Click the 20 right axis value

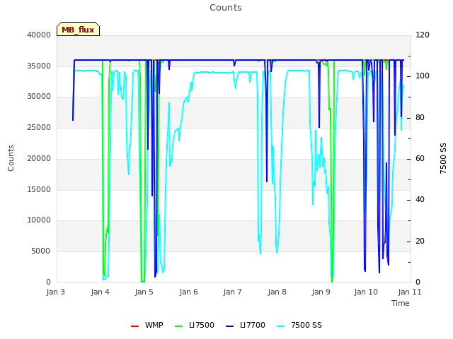(x=420, y=242)
